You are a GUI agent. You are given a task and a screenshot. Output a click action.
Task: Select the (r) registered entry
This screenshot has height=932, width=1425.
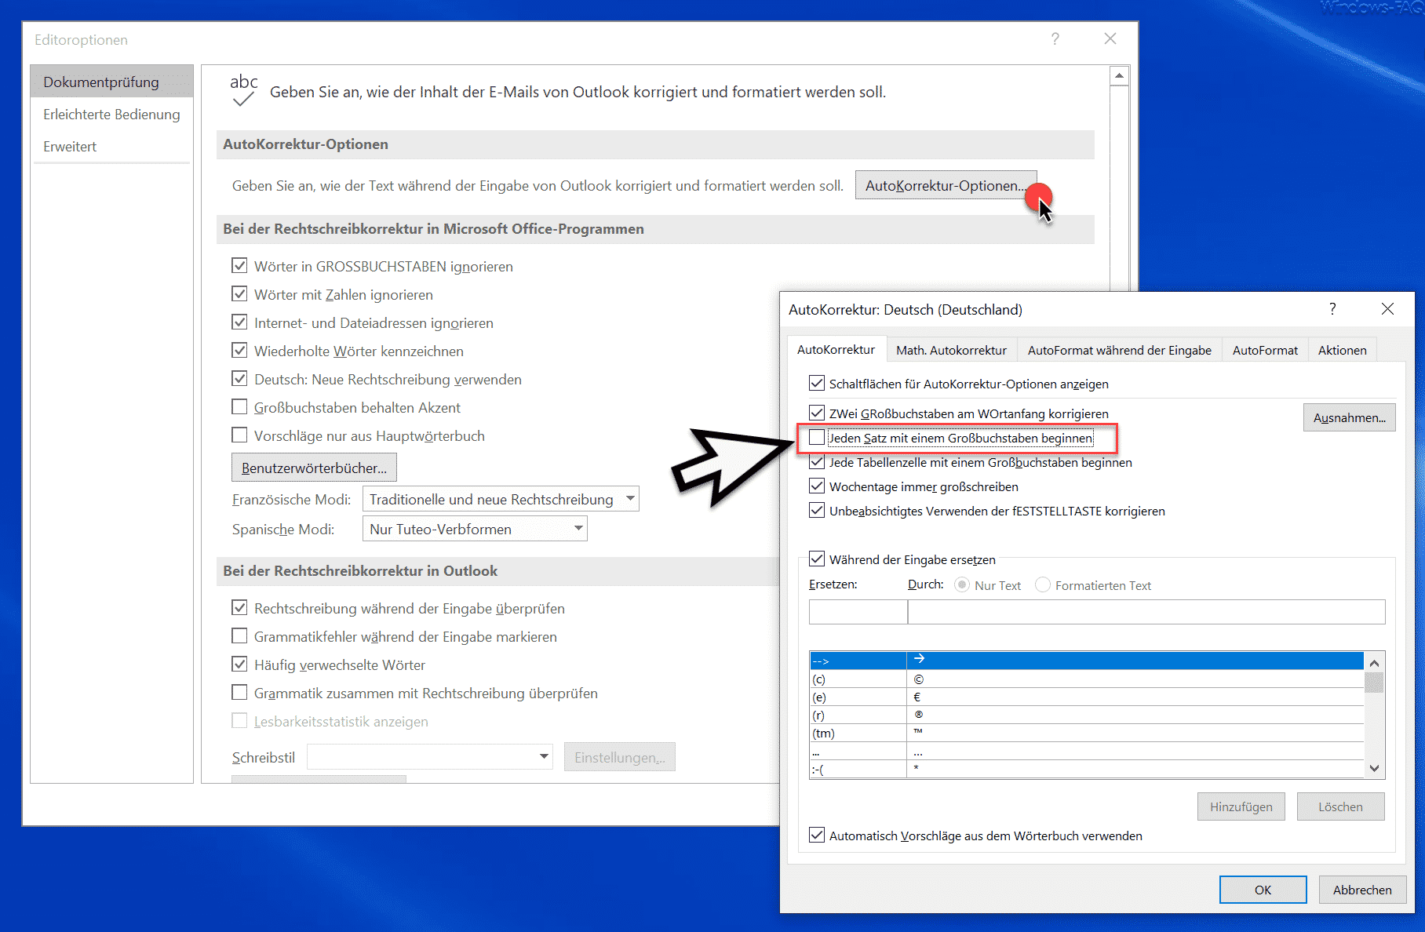(1087, 715)
